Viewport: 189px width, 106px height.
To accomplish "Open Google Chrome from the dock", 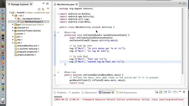I will click(x=3, y=16).
